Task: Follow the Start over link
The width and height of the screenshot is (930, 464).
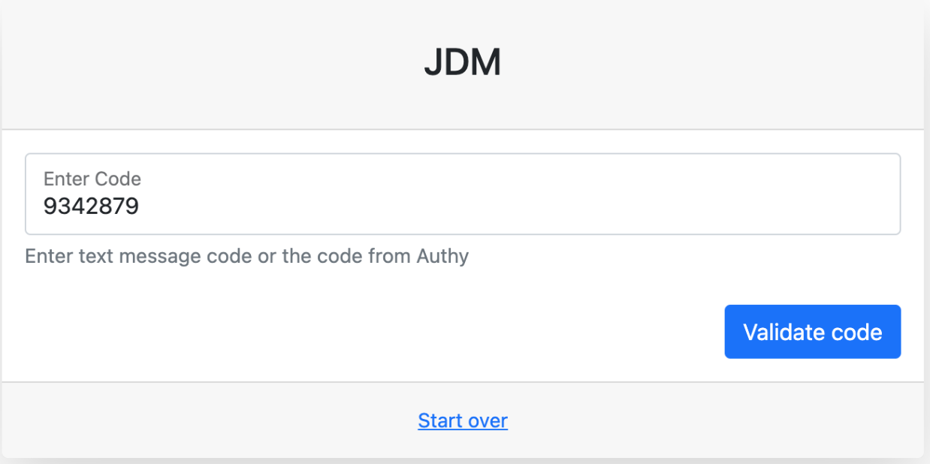Action: (463, 420)
